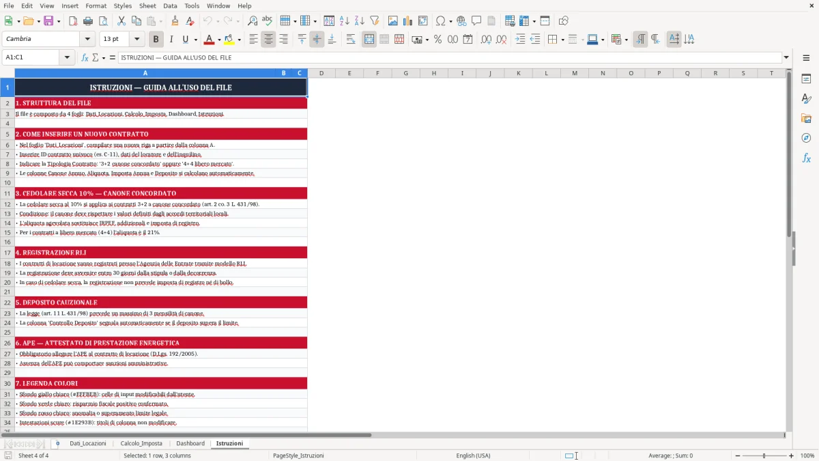Image resolution: width=819 pixels, height=461 pixels.
Task: Click the Print icon
Action: point(88,21)
